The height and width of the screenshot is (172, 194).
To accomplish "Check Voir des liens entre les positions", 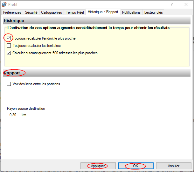I will [9, 84].
